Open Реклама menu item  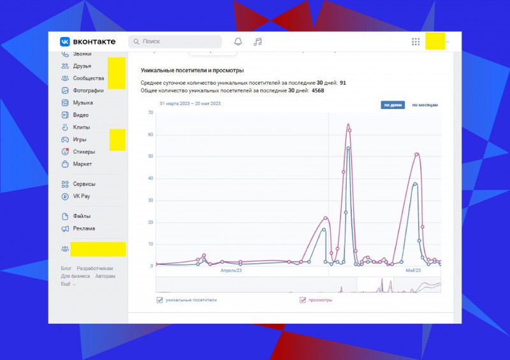[x=84, y=228]
